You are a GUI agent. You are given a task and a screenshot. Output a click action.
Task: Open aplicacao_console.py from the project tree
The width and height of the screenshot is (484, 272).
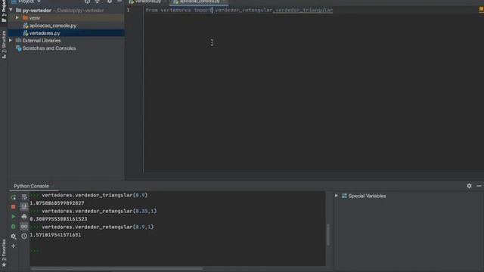(x=53, y=26)
